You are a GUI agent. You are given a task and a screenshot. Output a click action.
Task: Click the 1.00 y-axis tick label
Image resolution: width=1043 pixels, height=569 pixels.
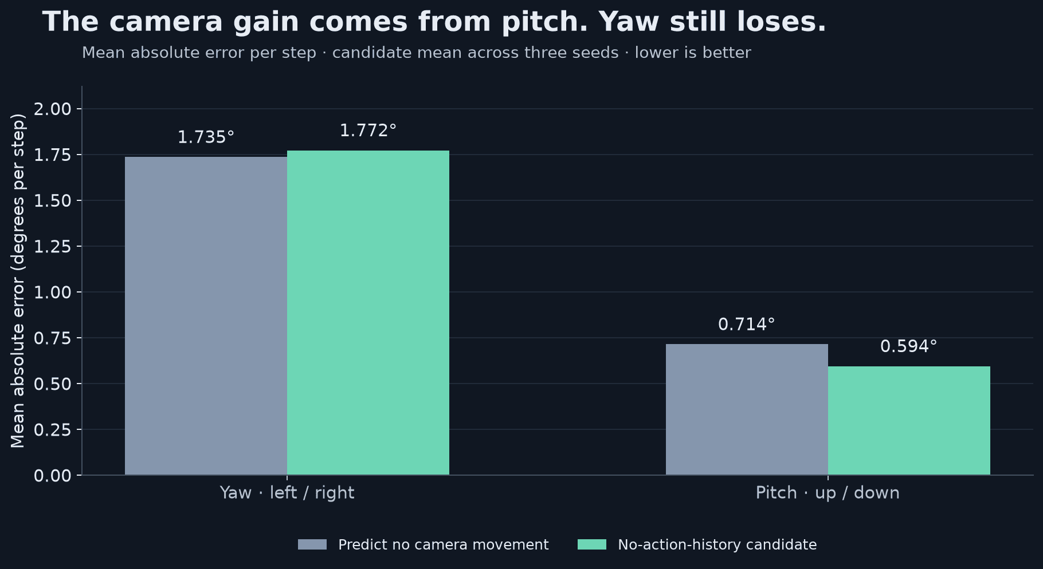click(53, 292)
